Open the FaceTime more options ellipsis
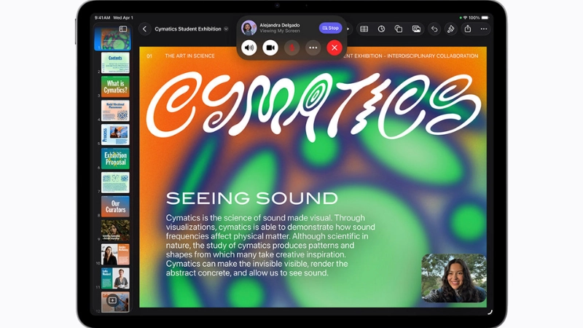 313,47
